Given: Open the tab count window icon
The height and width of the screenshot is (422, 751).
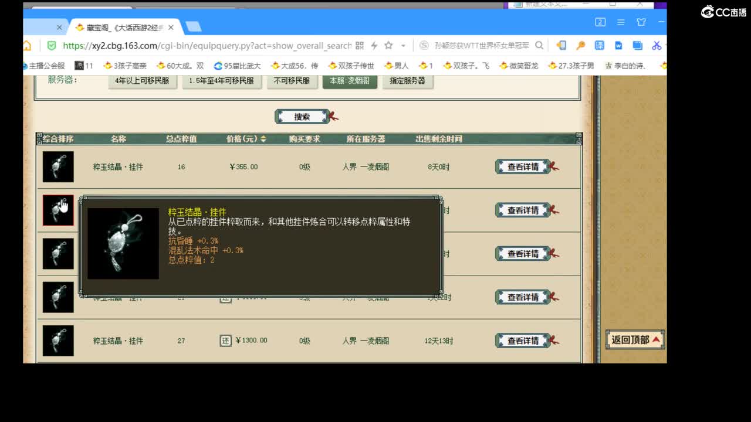Looking at the screenshot, I should pyautogui.click(x=600, y=22).
